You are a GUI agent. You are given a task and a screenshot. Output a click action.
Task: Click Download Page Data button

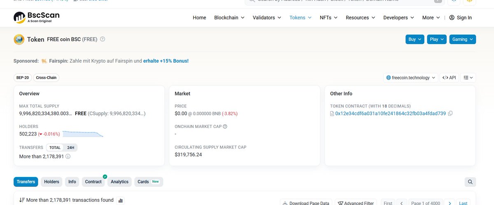click(305, 203)
